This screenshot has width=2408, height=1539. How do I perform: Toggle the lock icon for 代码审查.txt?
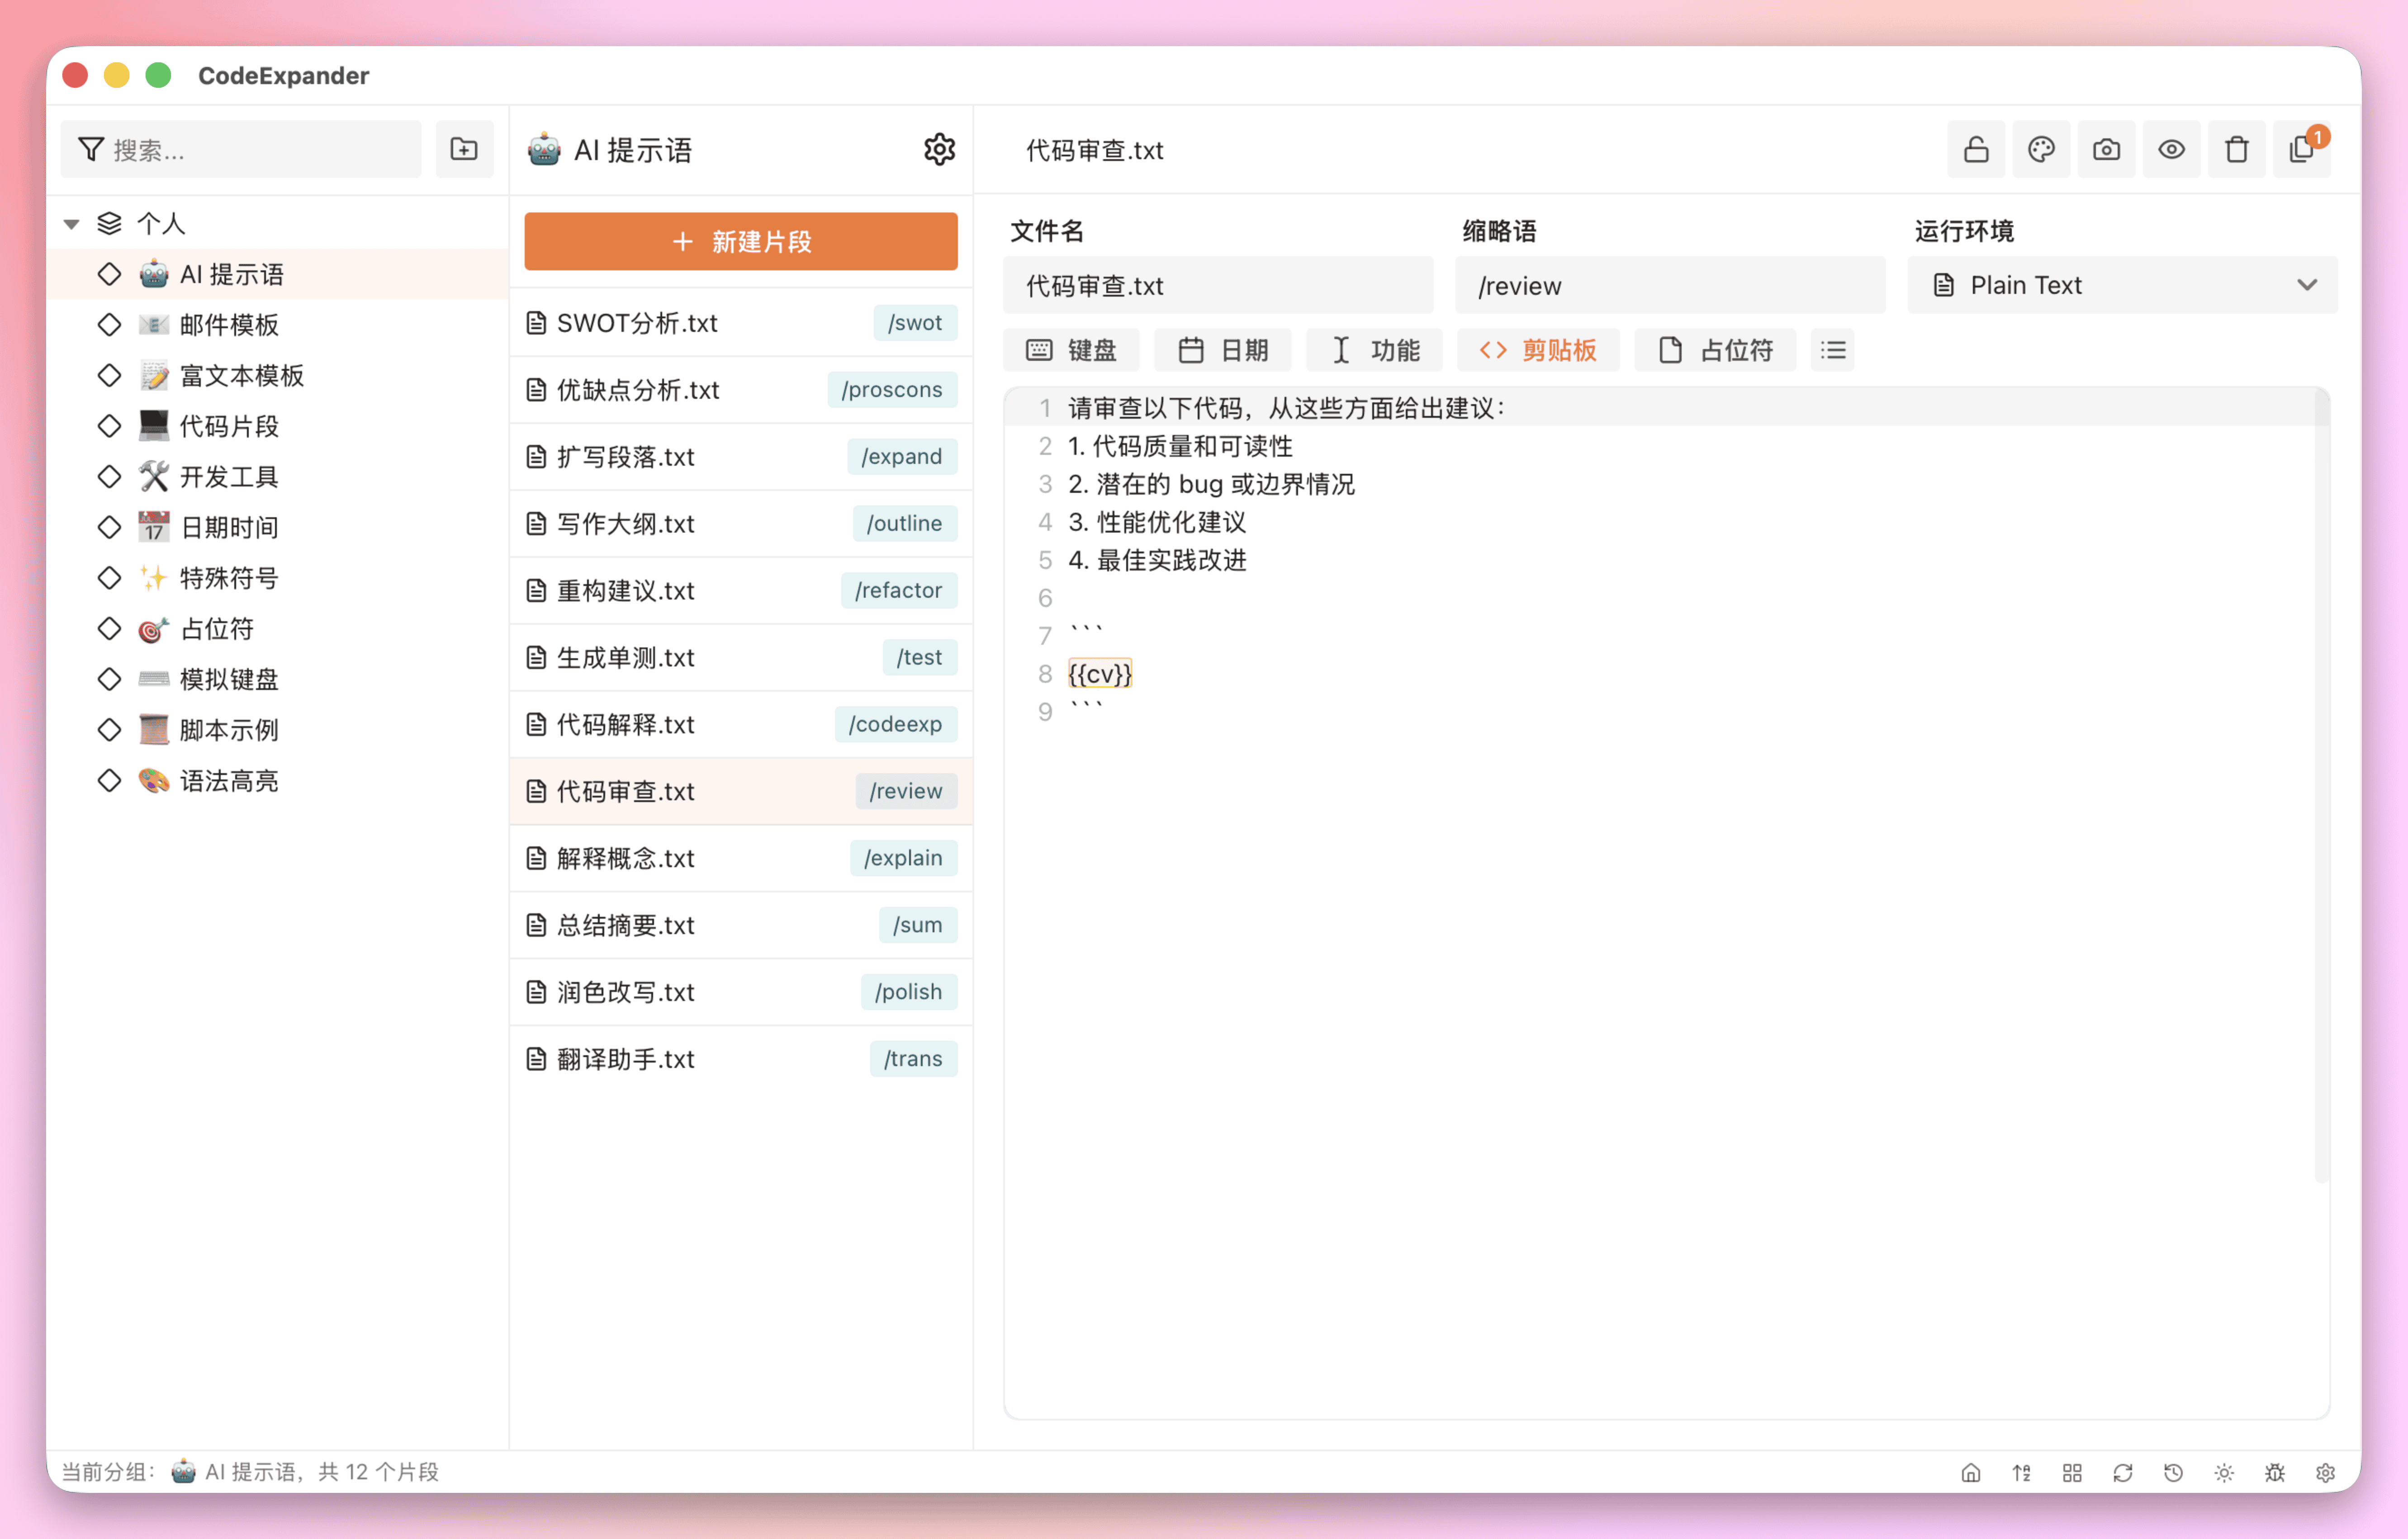click(1976, 150)
